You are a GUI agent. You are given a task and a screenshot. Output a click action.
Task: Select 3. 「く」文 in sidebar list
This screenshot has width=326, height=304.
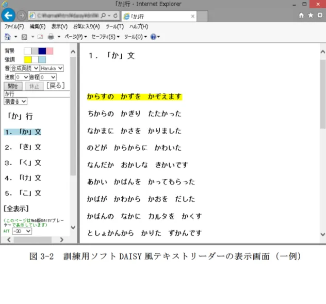pyautogui.click(x=23, y=163)
